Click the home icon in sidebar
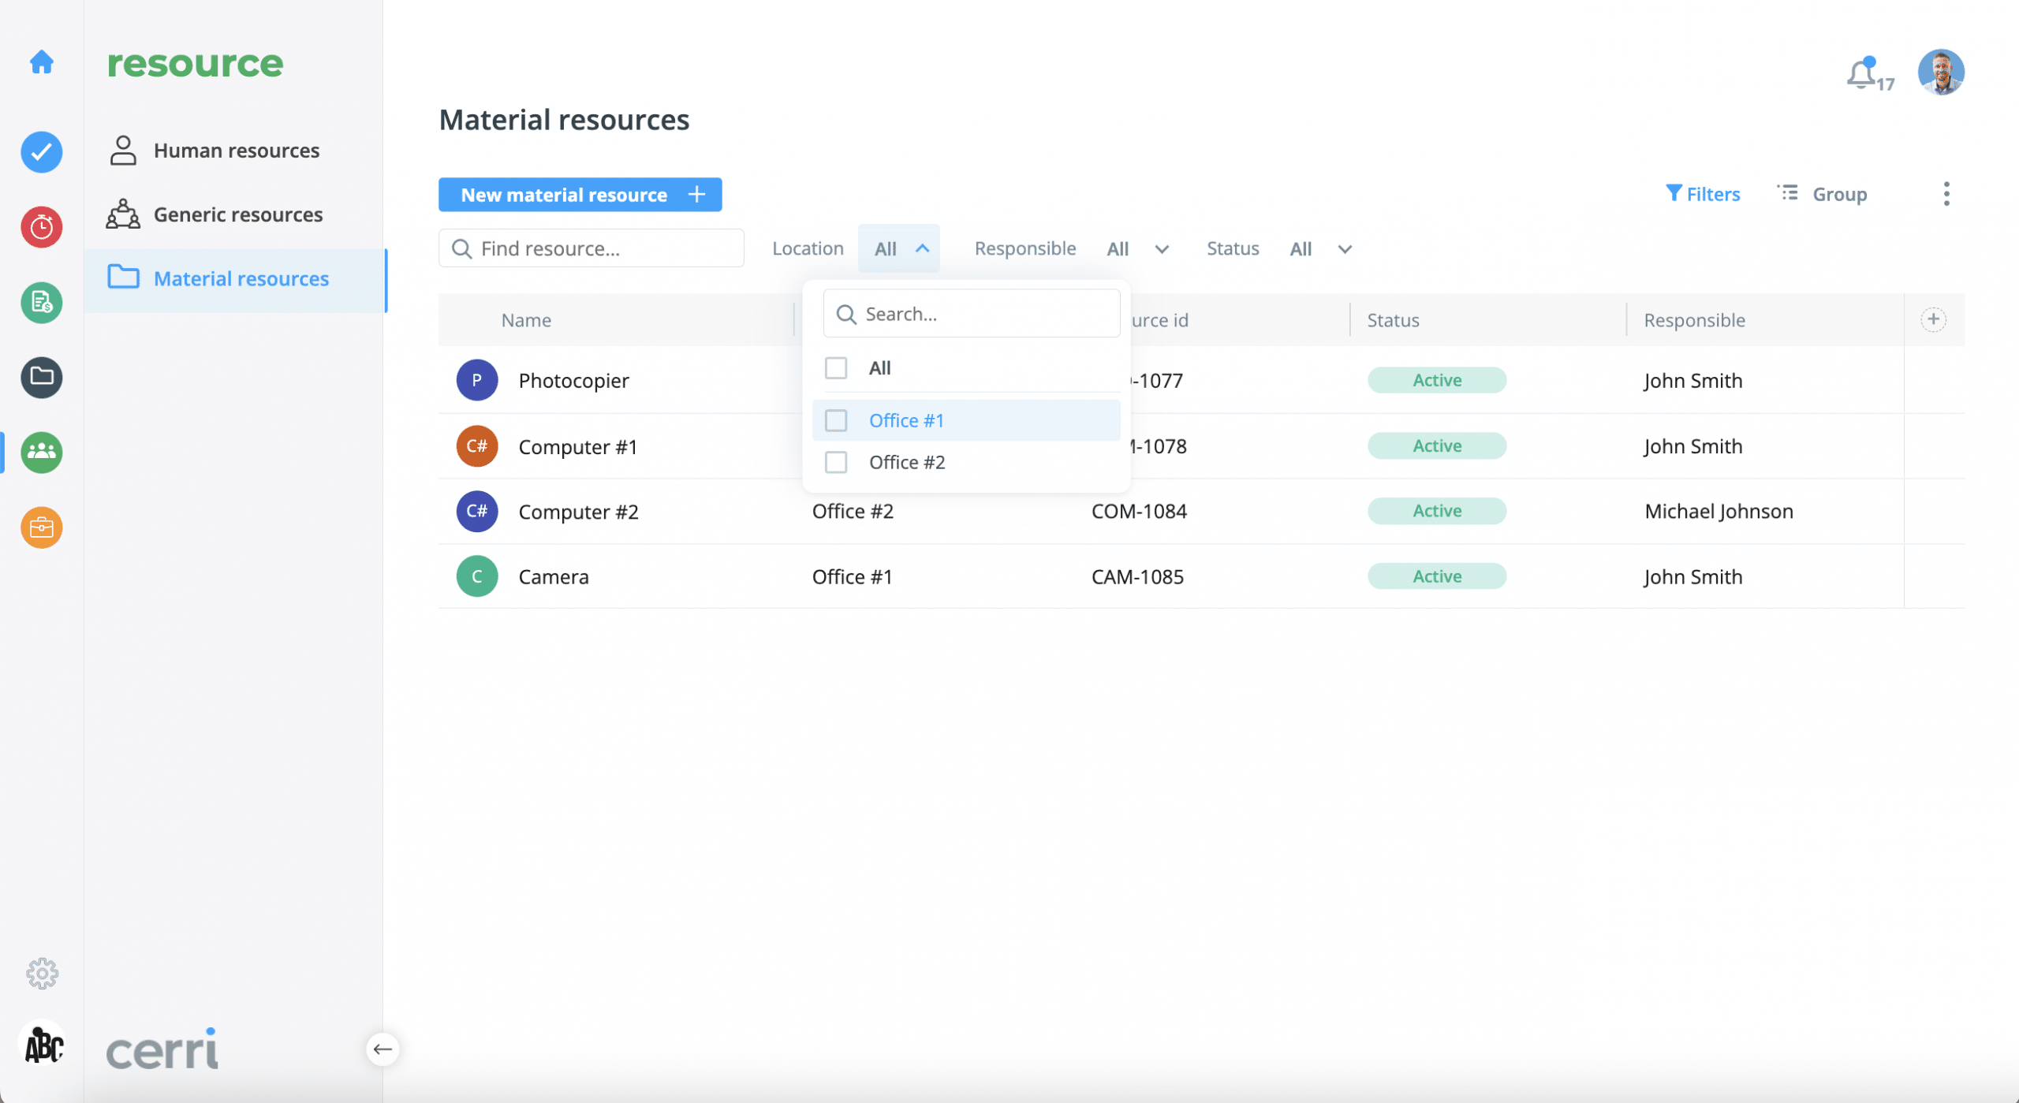Screen dimensions: 2019x1103 coord(42,61)
